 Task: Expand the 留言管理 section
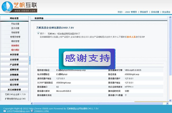click(14, 85)
